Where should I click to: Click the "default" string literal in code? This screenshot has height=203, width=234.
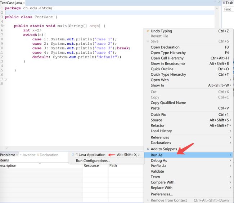(107, 57)
